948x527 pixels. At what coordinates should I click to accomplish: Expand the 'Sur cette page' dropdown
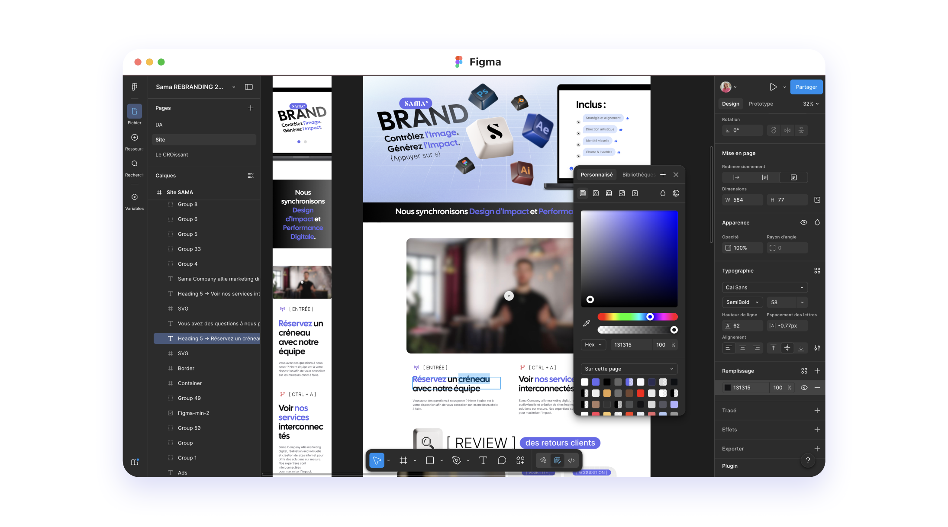click(x=629, y=369)
